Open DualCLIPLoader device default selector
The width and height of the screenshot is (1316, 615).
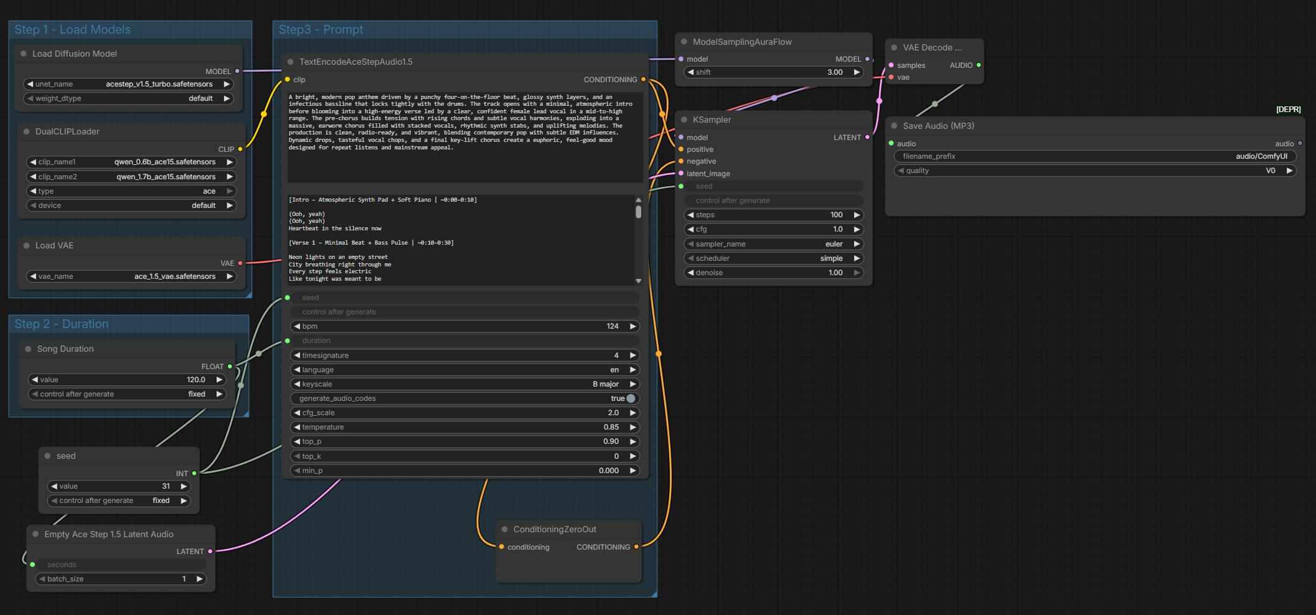[x=132, y=205]
